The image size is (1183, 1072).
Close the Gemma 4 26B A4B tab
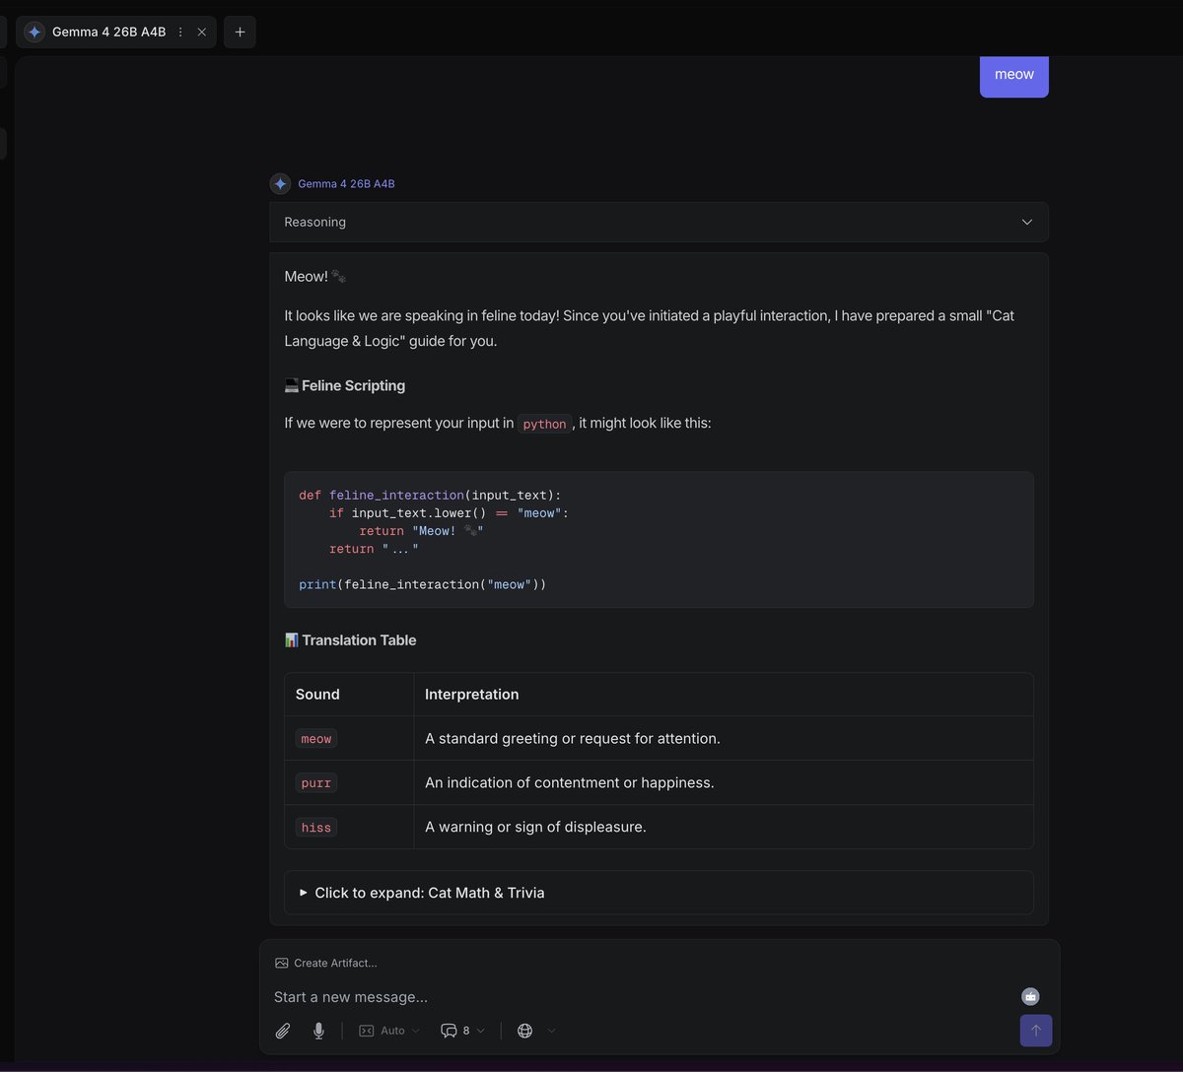201,32
